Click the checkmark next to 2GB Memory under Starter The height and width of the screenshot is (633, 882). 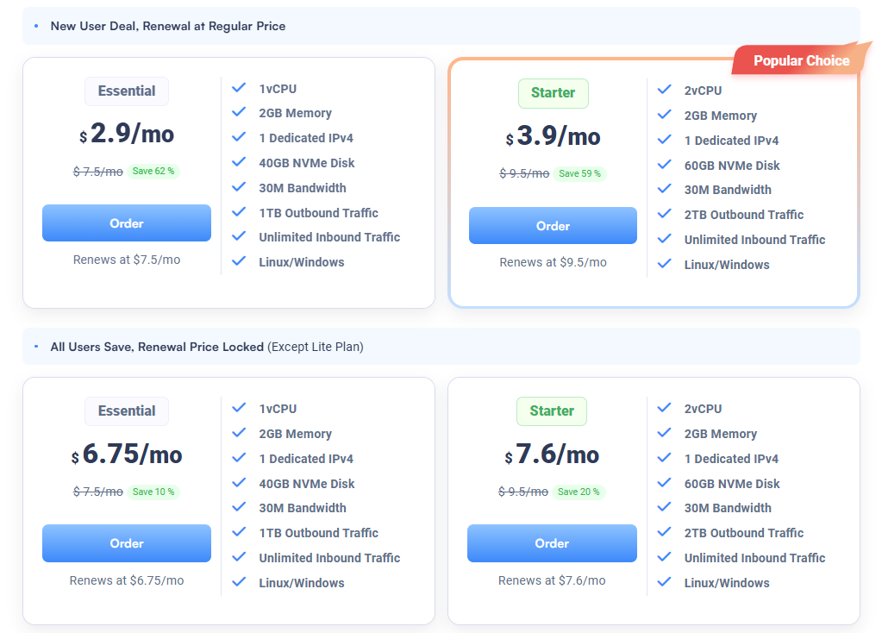tap(665, 115)
